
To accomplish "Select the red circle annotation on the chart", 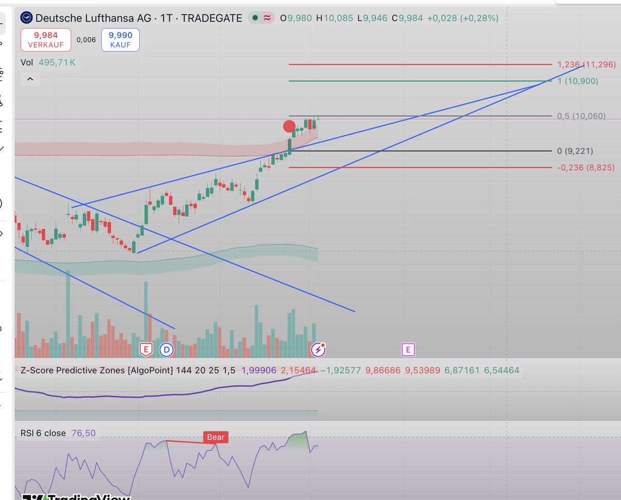I will pos(289,127).
